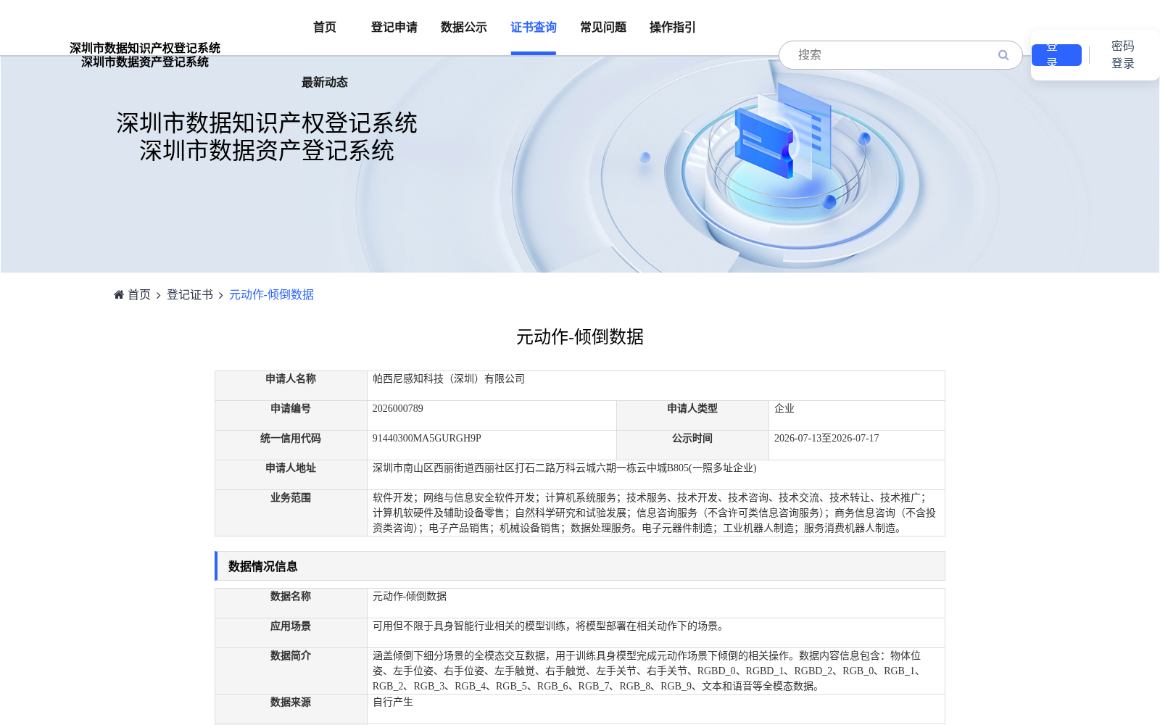
Task: Click the page heading 元动作-倾倒数据
Action: coord(580,336)
